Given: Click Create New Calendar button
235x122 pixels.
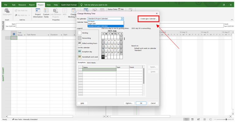Looking at the screenshot, I should pyautogui.click(x=149, y=19).
